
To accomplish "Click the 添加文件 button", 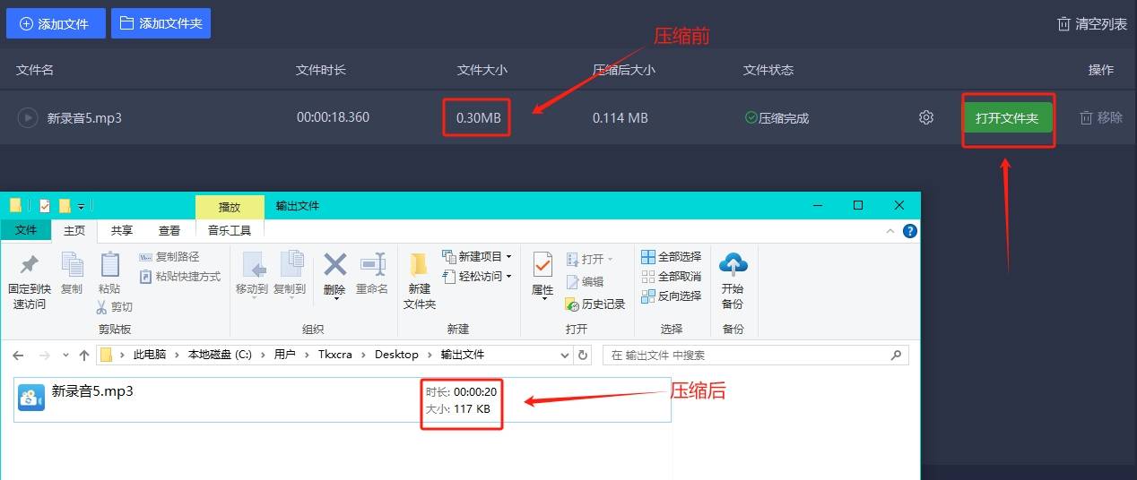I will click(56, 23).
